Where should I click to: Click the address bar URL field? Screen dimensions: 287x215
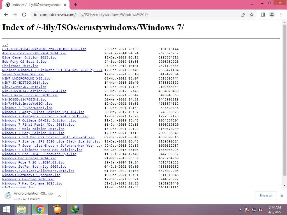pos(135,15)
